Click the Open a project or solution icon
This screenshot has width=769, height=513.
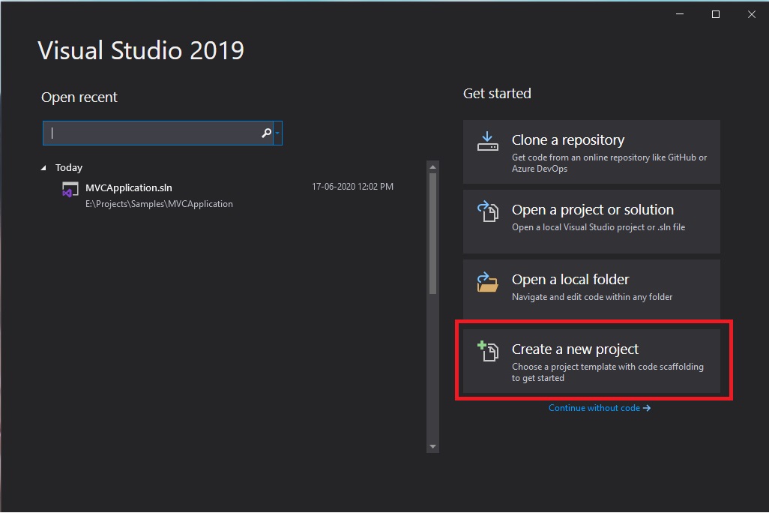[x=487, y=211]
